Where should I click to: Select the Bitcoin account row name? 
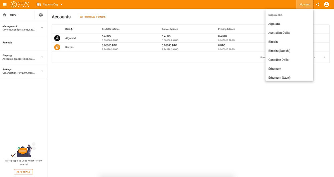pos(69,47)
